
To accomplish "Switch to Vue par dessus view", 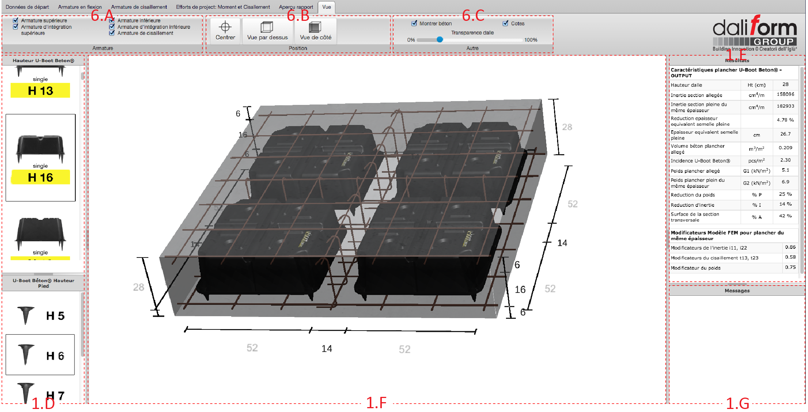I will [268, 31].
